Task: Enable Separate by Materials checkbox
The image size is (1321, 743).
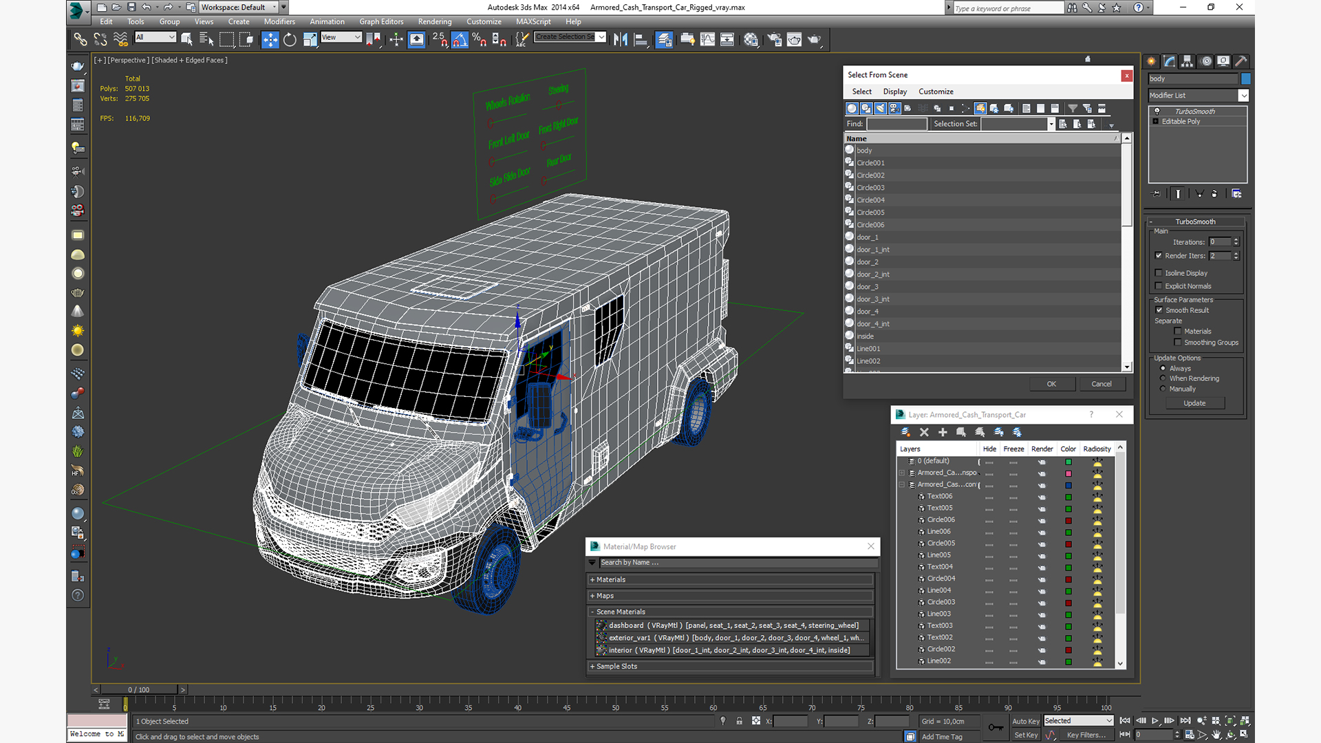Action: click(x=1178, y=332)
